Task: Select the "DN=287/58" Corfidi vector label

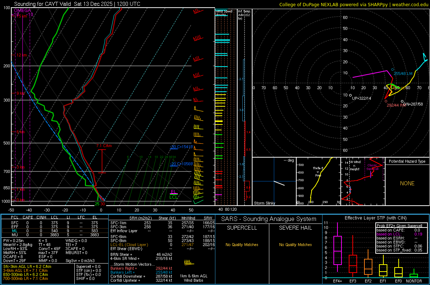Action: click(413, 104)
